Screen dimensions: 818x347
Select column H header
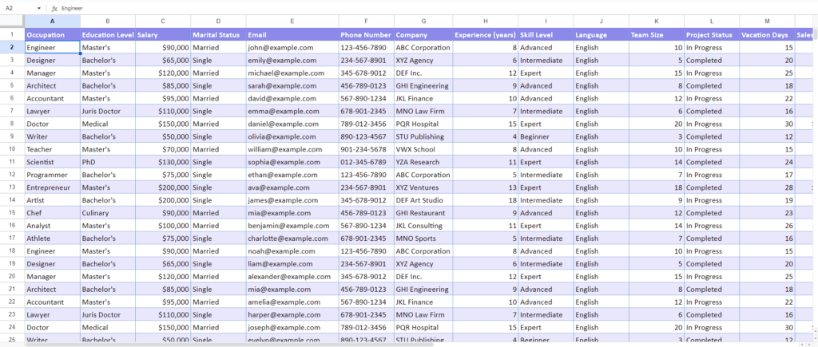[485, 22]
